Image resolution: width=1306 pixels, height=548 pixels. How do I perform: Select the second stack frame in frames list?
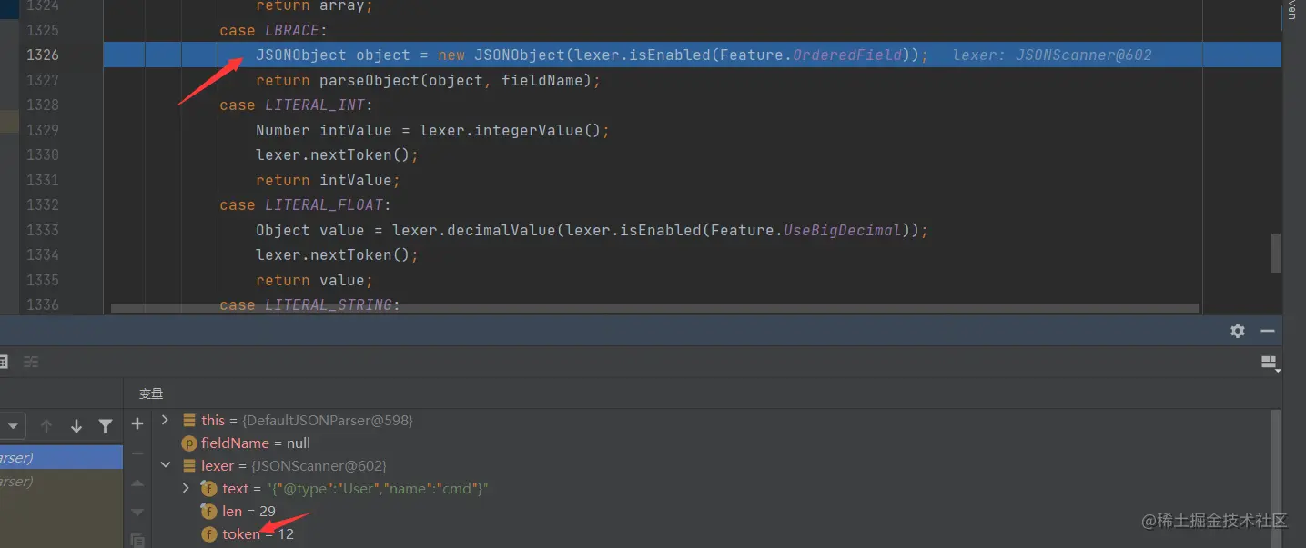point(61,481)
